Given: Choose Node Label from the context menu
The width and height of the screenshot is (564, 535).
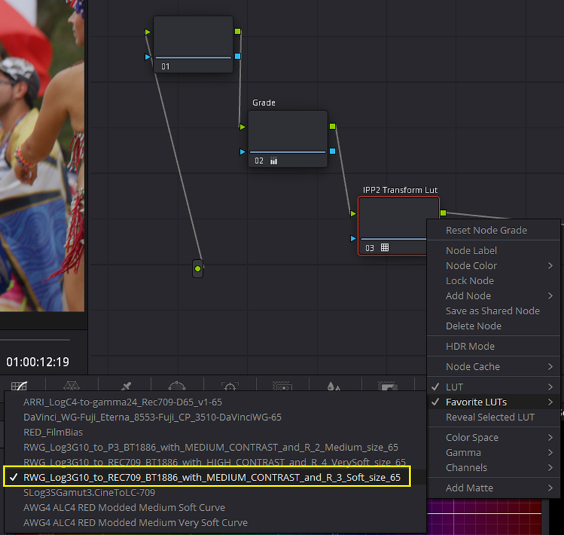Looking at the screenshot, I should click(x=493, y=251).
